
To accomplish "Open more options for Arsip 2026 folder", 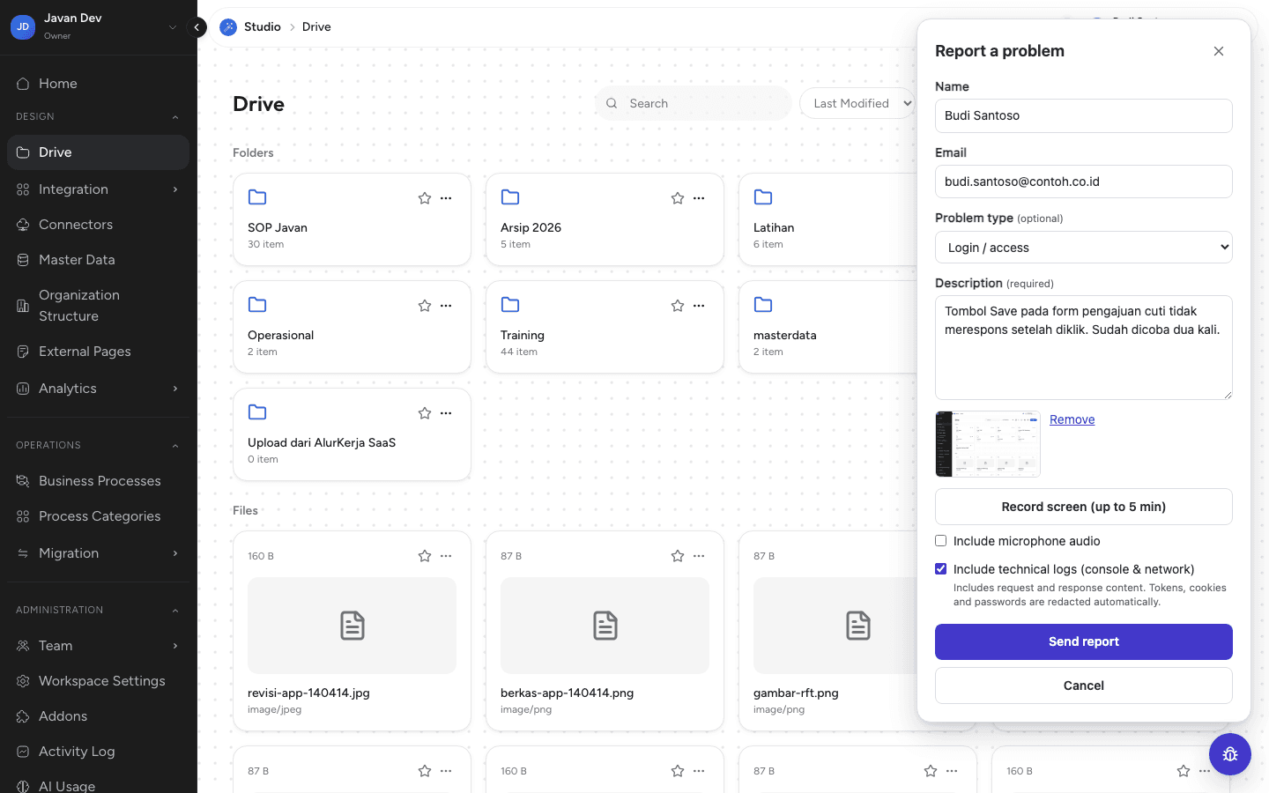I will pos(699,198).
